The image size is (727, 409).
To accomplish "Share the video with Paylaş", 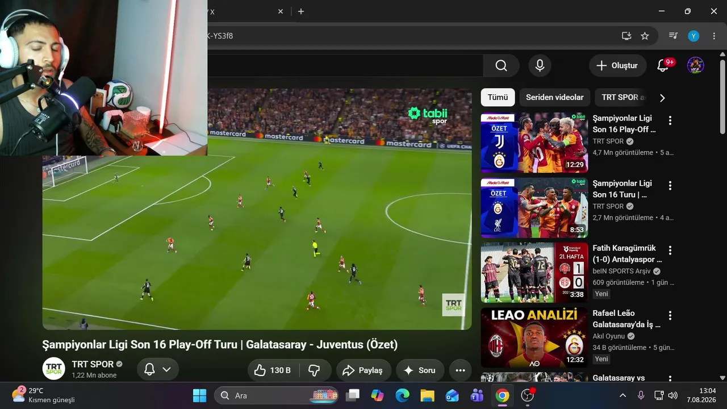I will [363, 370].
